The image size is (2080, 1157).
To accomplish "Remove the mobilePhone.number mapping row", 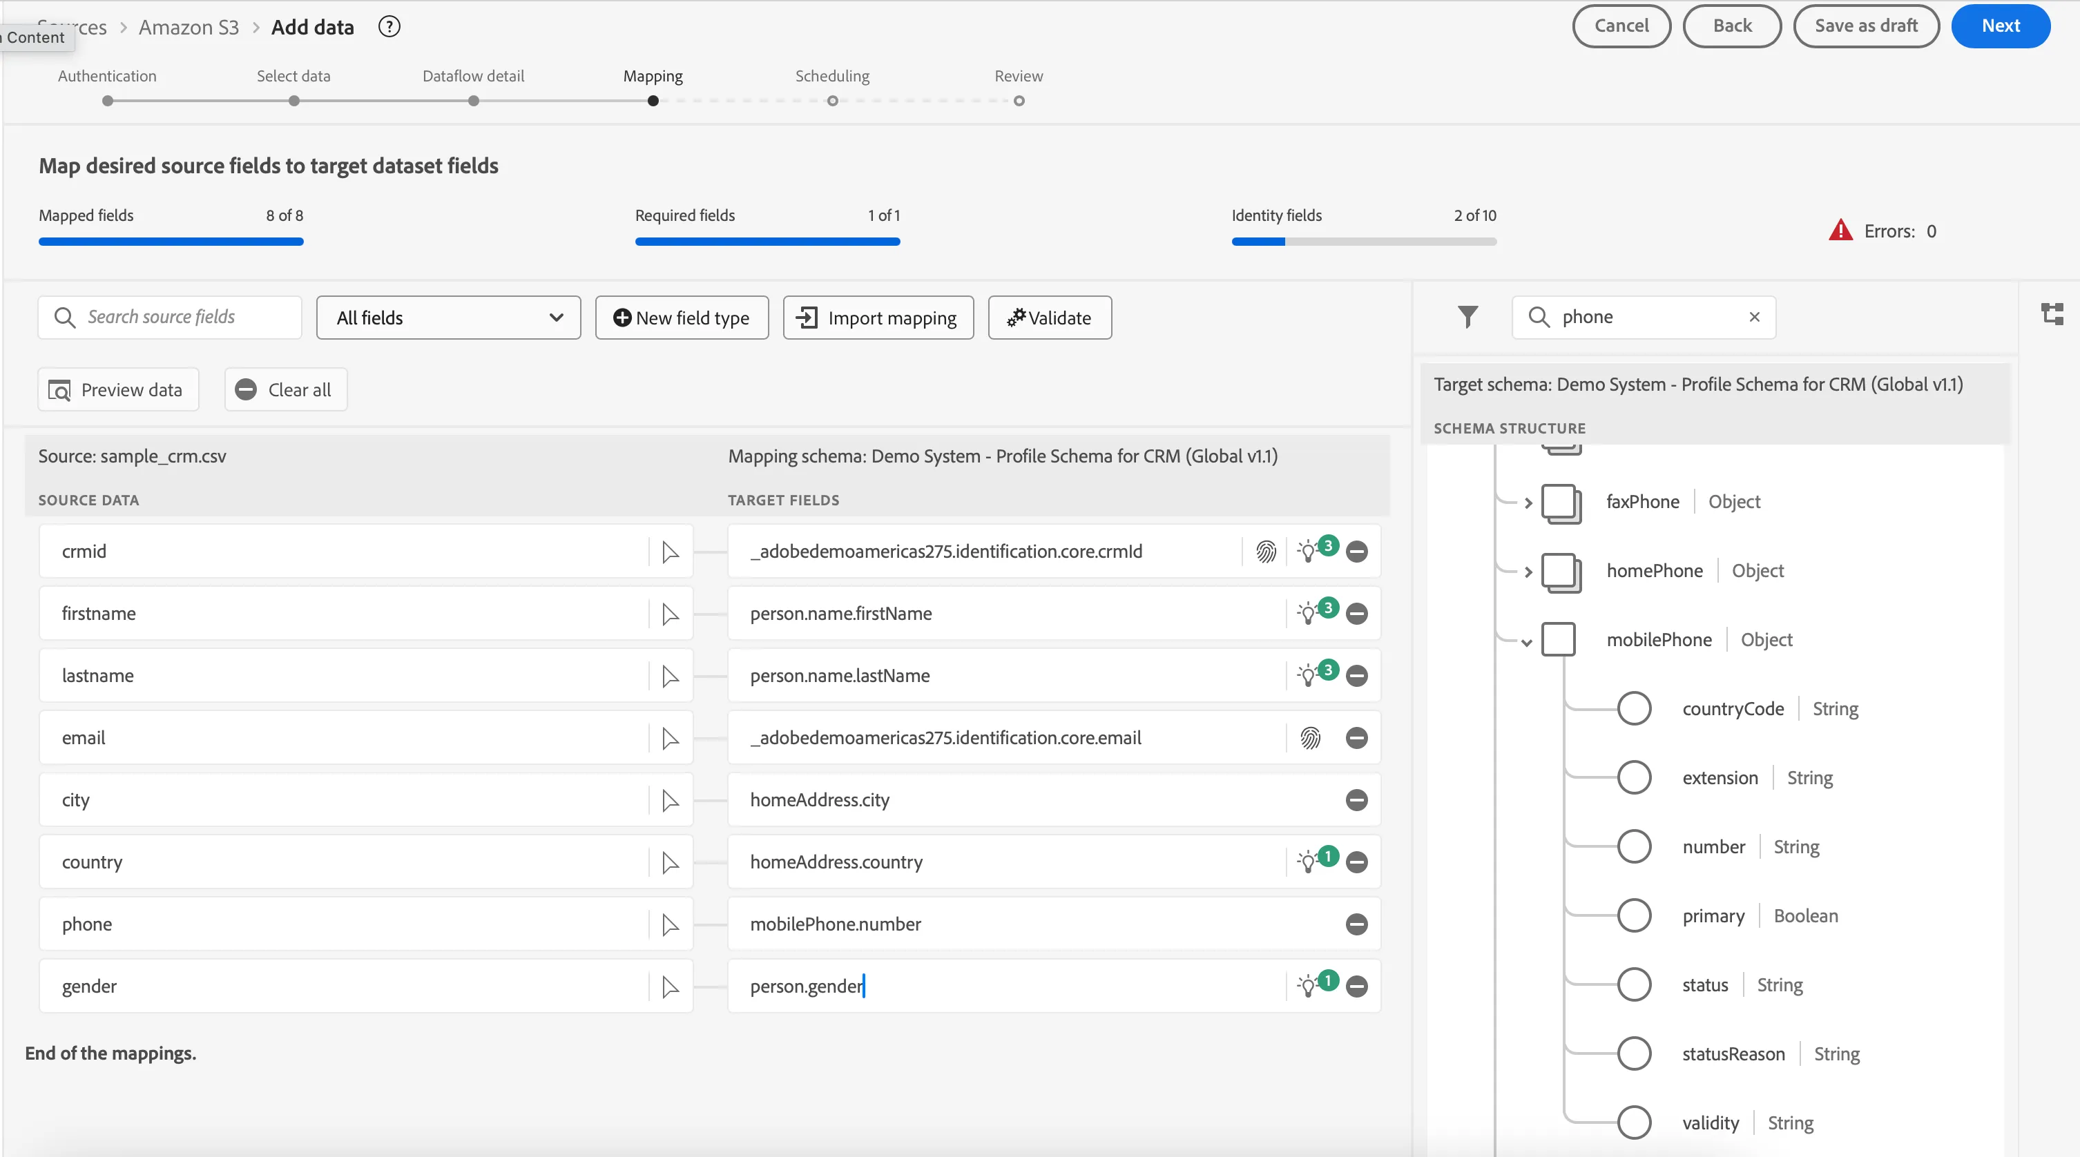I will click(x=1356, y=924).
